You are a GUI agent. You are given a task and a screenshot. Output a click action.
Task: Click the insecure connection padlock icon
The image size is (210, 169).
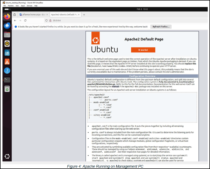[x=50, y=20]
